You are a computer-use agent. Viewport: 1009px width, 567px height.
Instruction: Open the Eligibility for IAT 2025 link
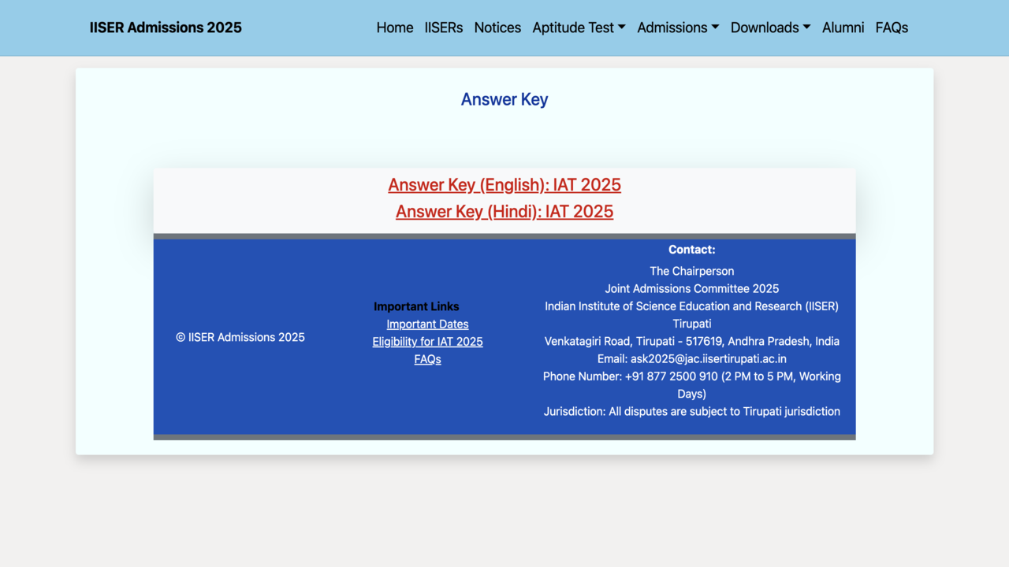coord(427,342)
